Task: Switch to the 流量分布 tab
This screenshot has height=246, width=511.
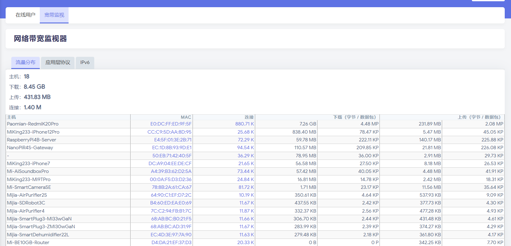Action: click(25, 62)
